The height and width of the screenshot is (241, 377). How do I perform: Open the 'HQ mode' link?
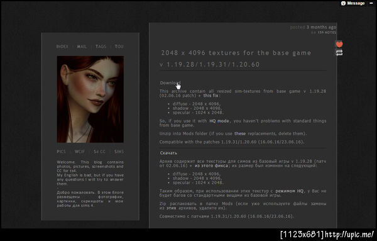(219, 121)
